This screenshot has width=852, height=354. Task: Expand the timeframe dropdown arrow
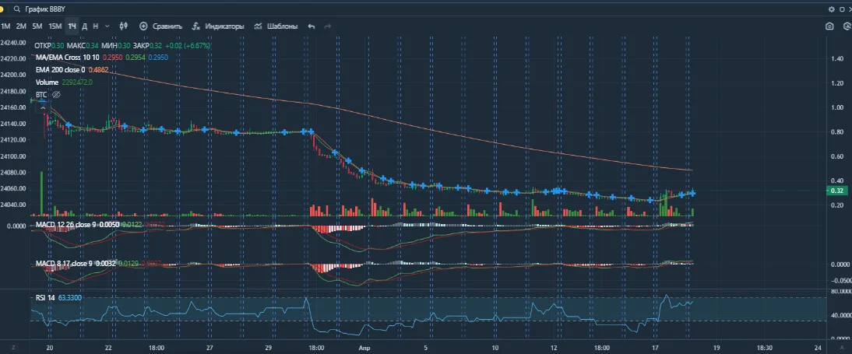pyautogui.click(x=107, y=26)
